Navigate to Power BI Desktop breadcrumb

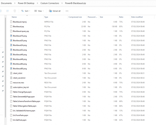[x=26, y=3]
